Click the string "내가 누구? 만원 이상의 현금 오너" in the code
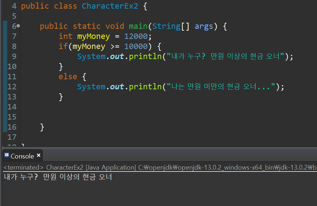317x206 pixels. [x=225, y=56]
